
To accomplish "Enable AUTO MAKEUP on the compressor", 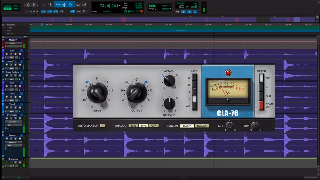I will (102, 125).
